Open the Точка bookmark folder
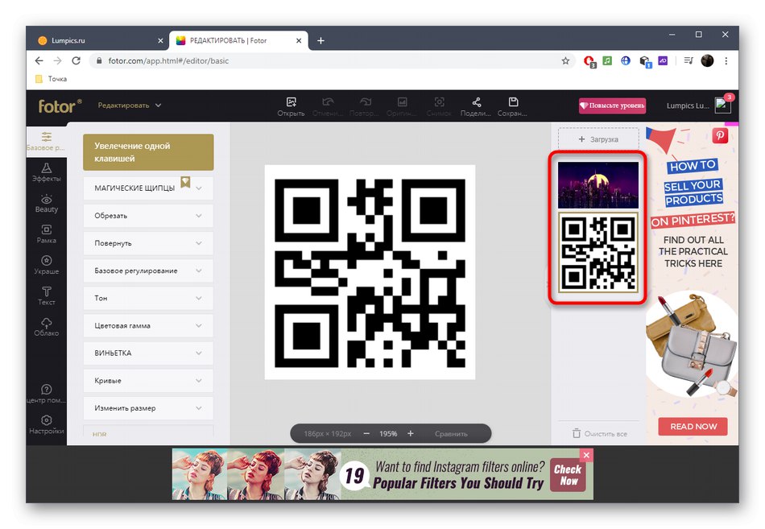The height and width of the screenshot is (529, 765). (x=52, y=79)
